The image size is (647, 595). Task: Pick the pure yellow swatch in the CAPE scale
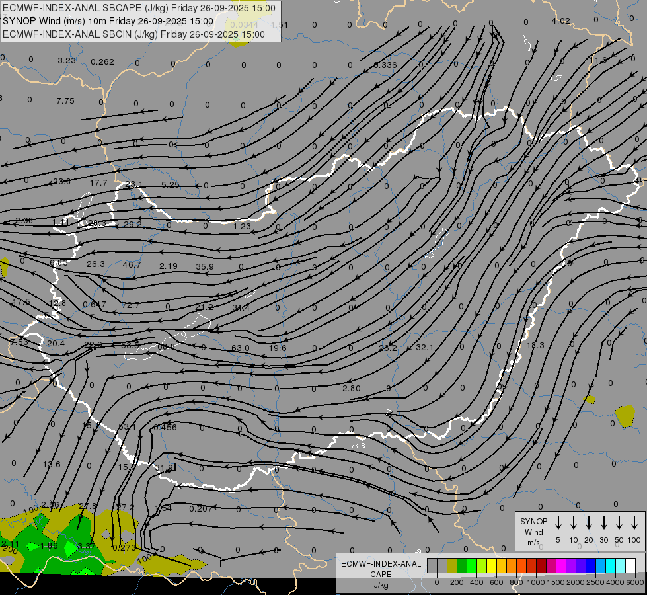[x=492, y=565]
